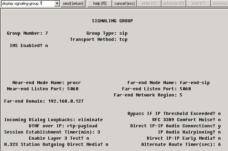The image size is (228, 151).
Task: Click the enter (f3) button
Action: [149, 3]
